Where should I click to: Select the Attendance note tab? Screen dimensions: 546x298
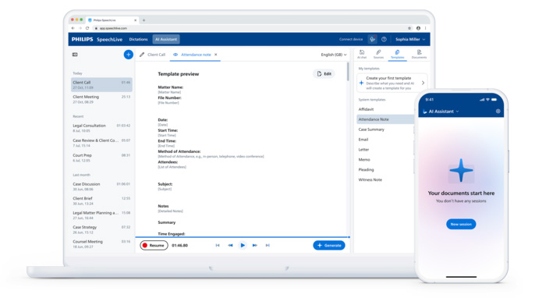pos(195,55)
